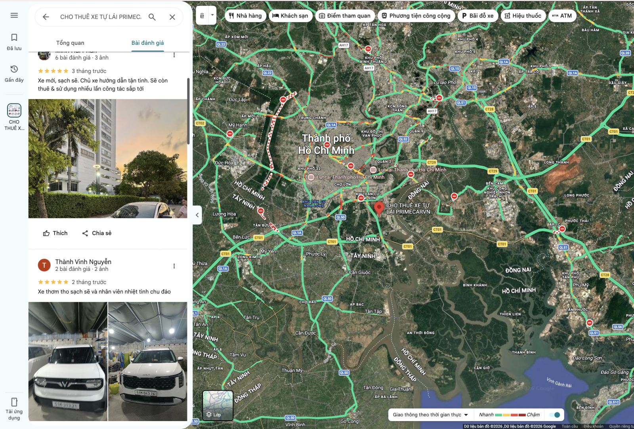
Task: Filter map by Nhà hàng
Action: [x=245, y=16]
